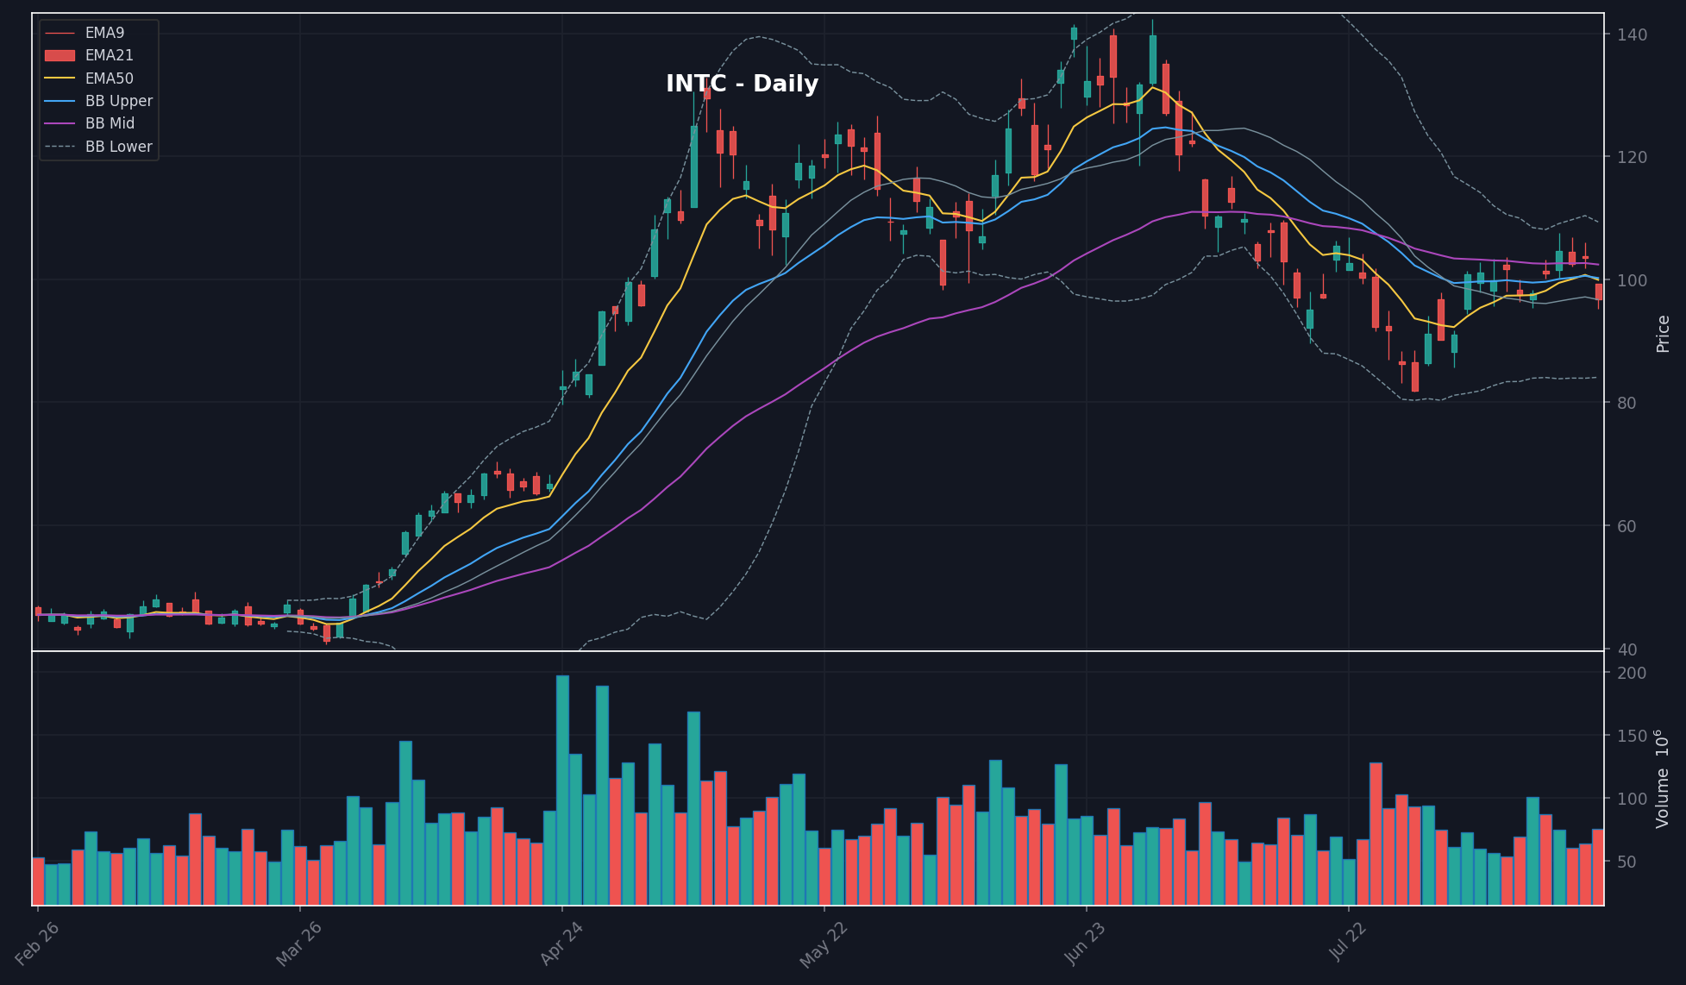Click the INTC - Daily chart title

(742, 84)
